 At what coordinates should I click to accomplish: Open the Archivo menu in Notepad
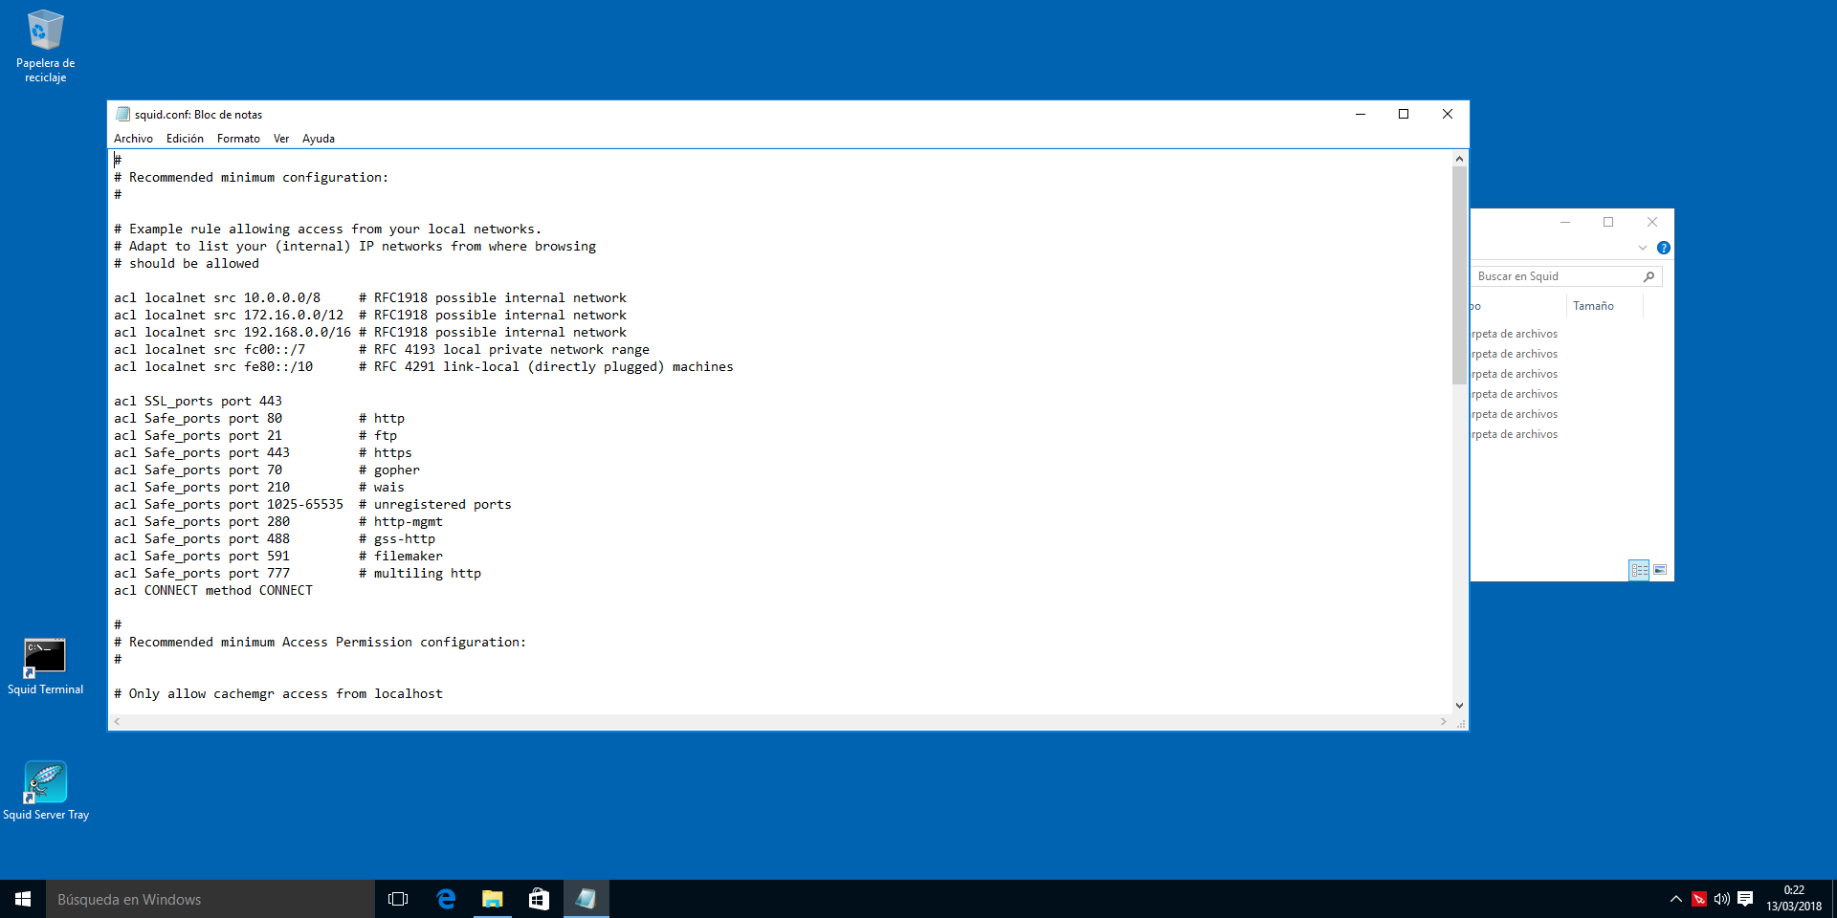pos(133,139)
